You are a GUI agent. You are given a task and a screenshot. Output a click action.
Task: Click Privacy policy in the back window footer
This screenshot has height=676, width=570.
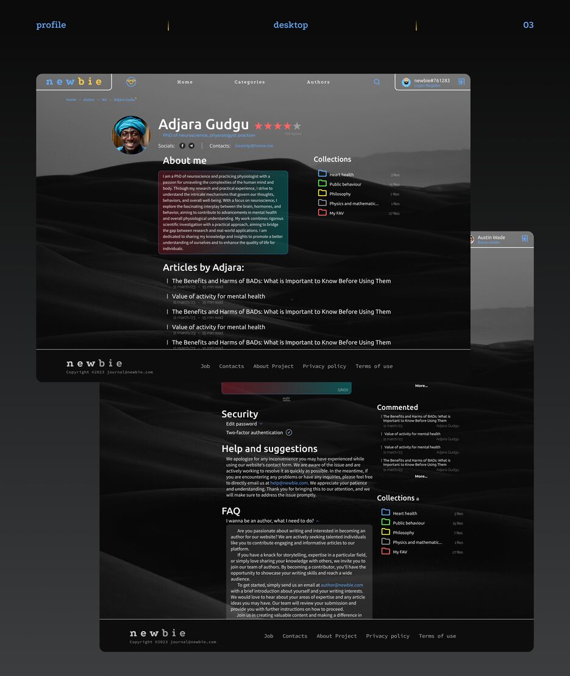(x=388, y=636)
